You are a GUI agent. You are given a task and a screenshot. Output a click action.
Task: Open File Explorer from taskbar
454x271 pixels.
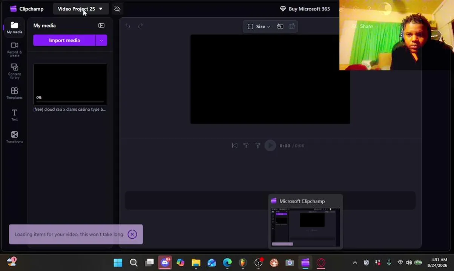pyautogui.click(x=196, y=263)
